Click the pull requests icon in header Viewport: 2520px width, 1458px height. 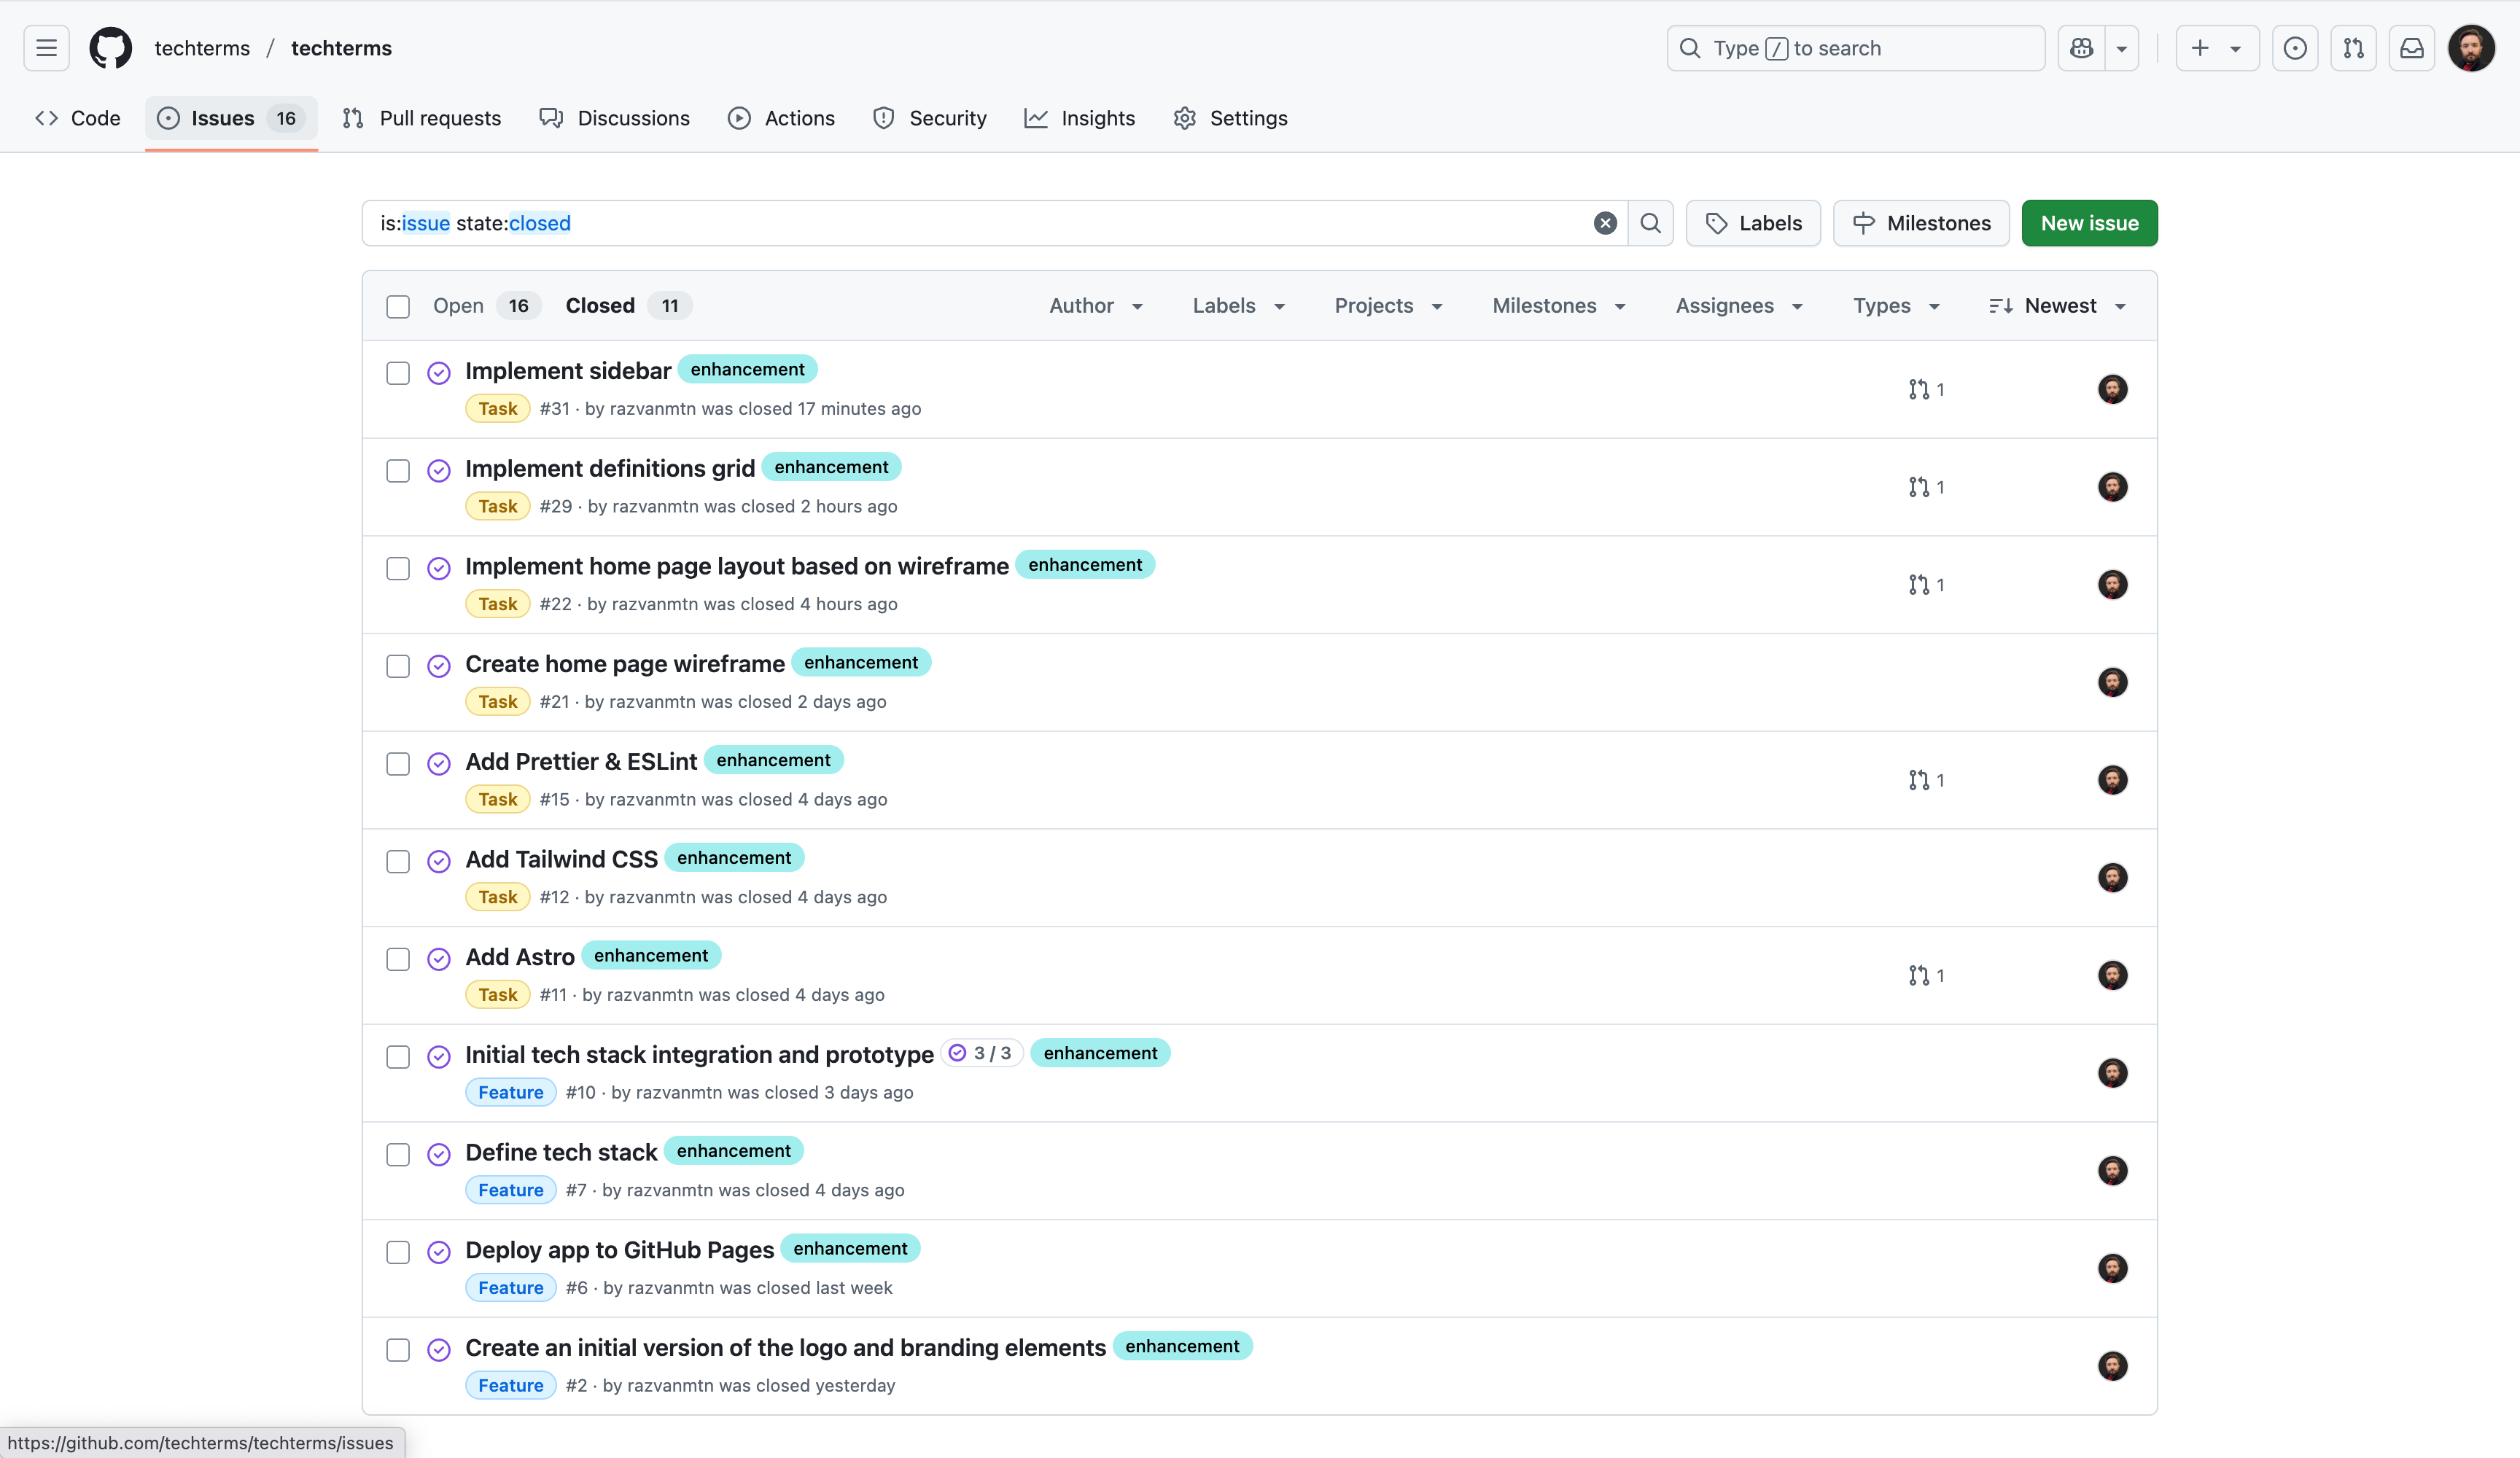(x=2353, y=48)
